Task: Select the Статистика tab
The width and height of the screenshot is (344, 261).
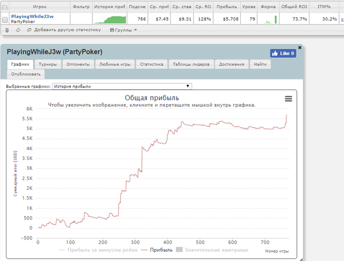Action: click(x=151, y=64)
